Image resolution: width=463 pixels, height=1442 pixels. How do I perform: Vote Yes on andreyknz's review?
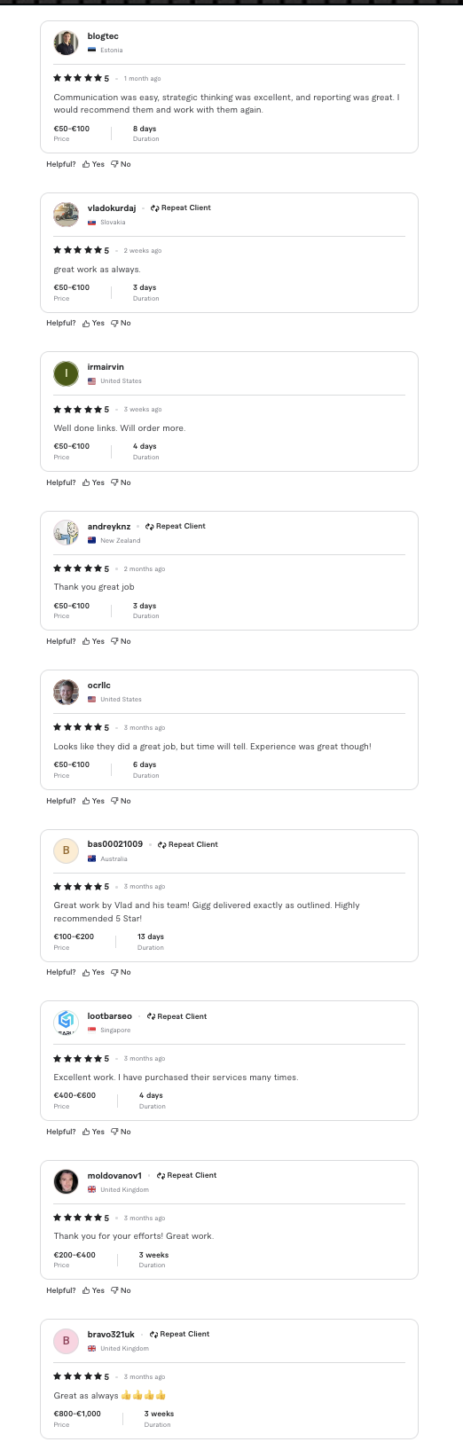coord(93,641)
